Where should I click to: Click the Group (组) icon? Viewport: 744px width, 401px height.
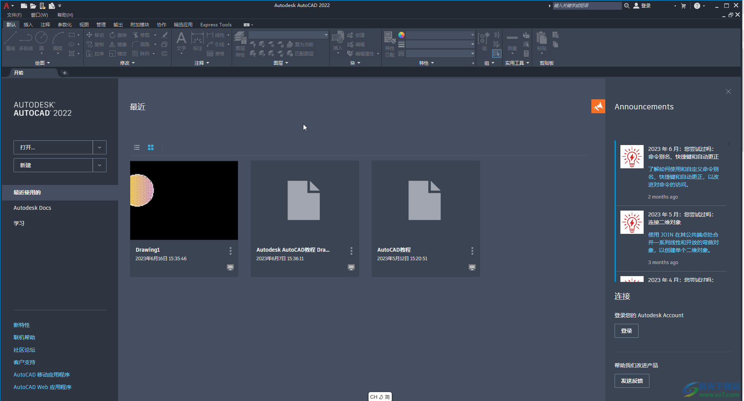click(x=484, y=41)
